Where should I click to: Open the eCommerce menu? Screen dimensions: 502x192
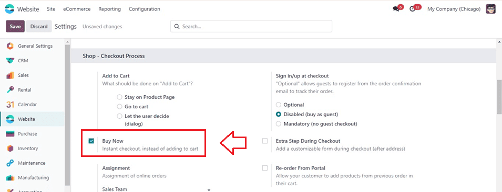pos(77,9)
